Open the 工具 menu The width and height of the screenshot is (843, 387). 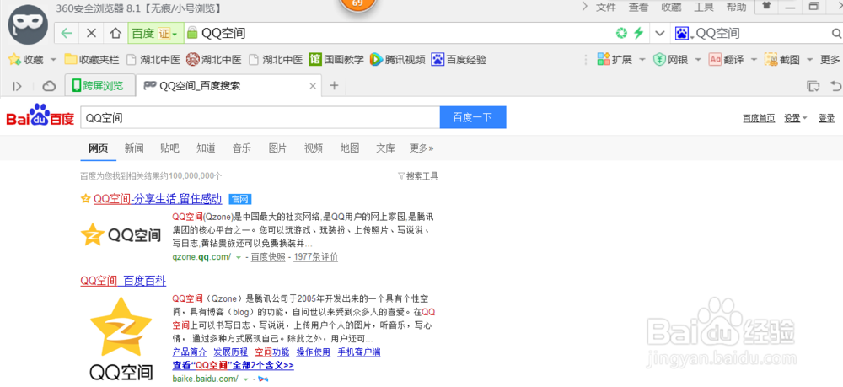[x=704, y=7]
